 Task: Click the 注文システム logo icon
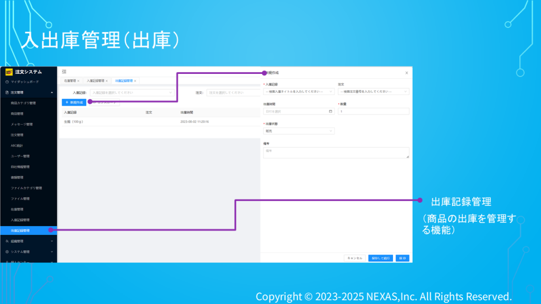(x=9, y=72)
